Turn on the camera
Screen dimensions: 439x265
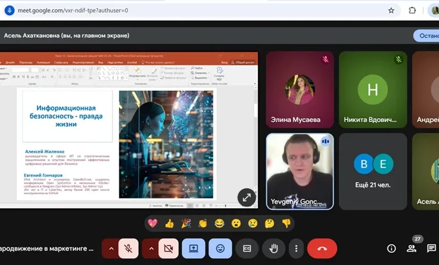(168, 249)
